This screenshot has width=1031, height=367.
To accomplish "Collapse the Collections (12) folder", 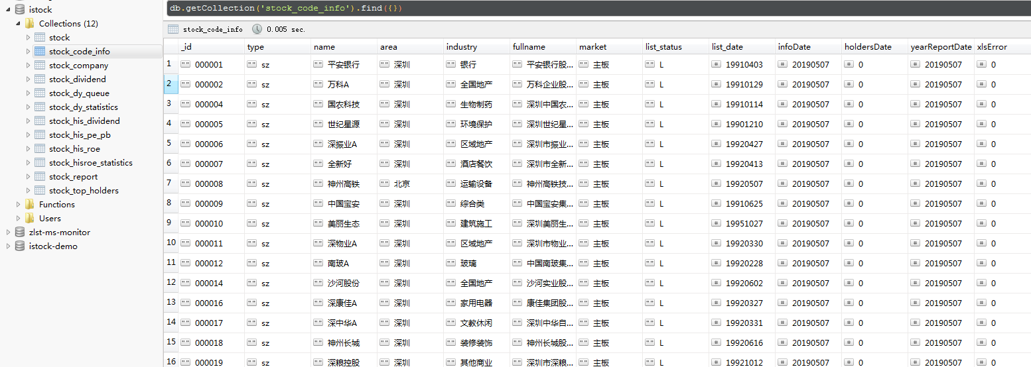I will 19,24.
